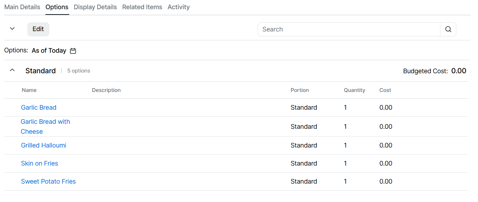Click the Options tab
The height and width of the screenshot is (202, 478).
click(x=57, y=7)
